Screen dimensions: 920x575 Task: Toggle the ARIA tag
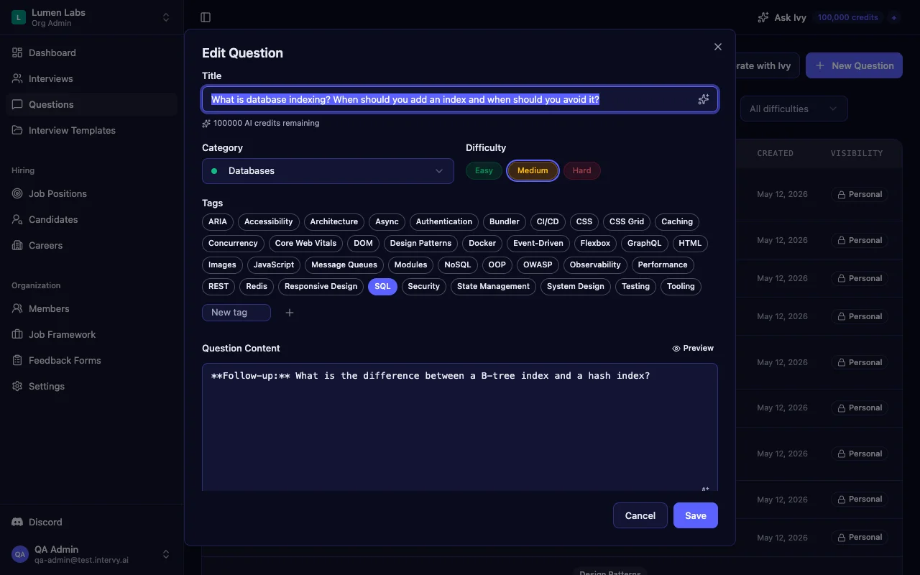pyautogui.click(x=218, y=221)
